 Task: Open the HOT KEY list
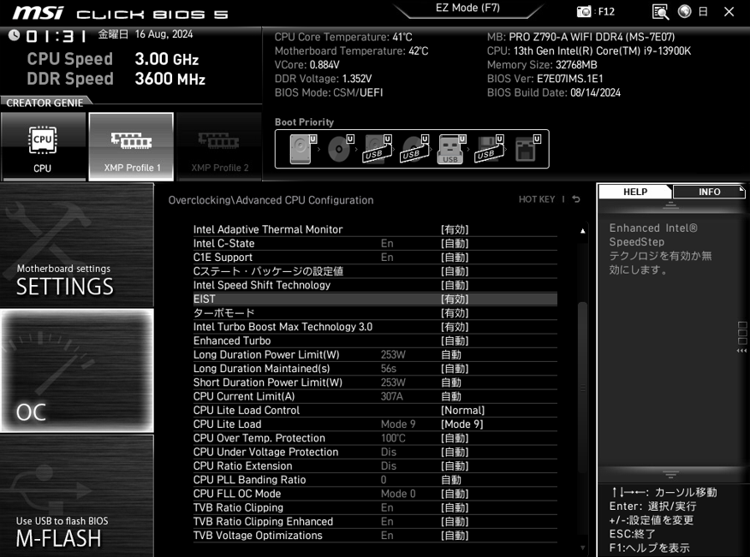coord(537,199)
